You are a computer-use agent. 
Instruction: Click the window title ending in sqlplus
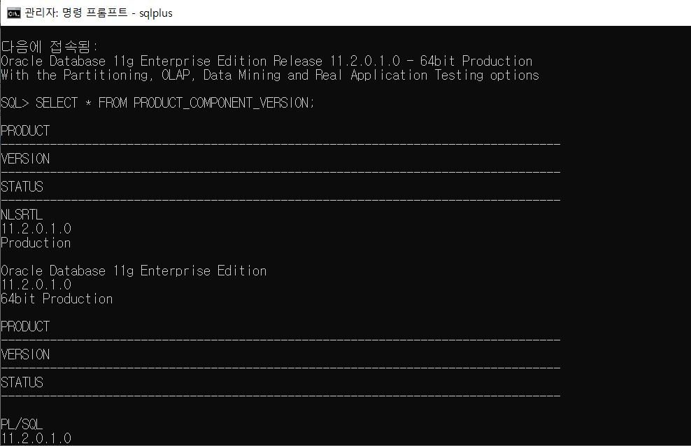[99, 13]
